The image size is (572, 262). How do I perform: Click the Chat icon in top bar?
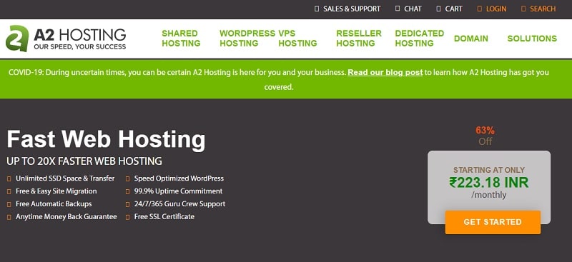click(x=398, y=9)
